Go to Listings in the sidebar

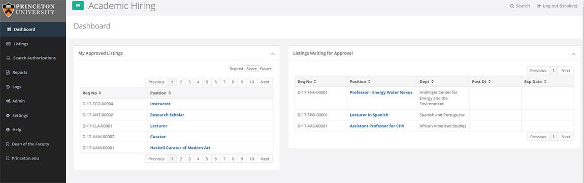click(33, 44)
